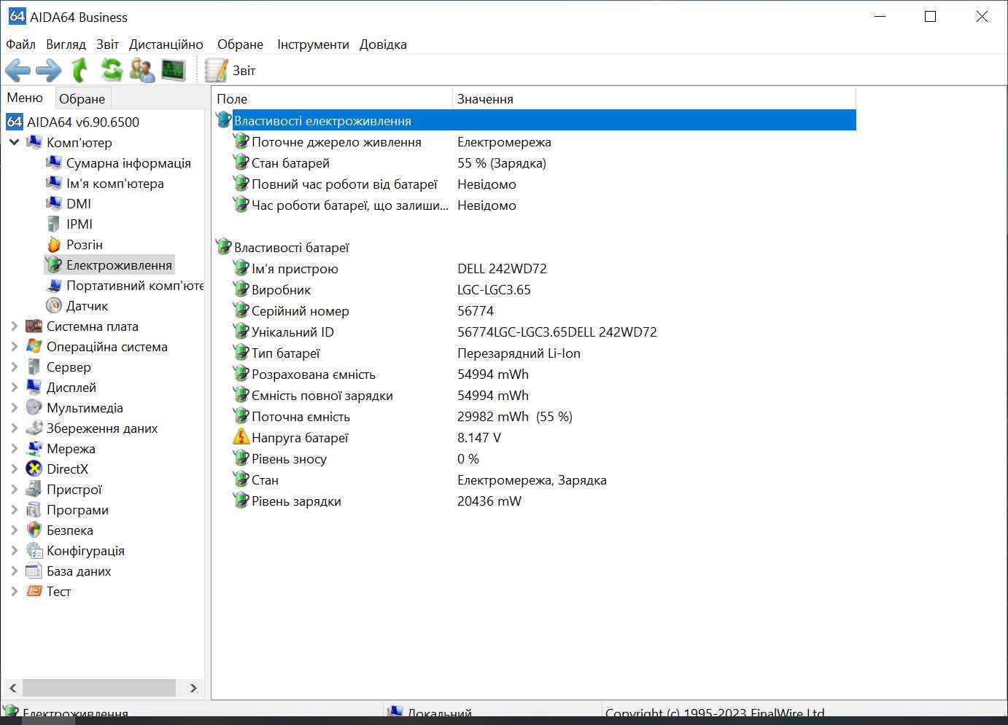Viewport: 1008px width, 725px height.
Task: Open the Інструменти menu
Action: [x=313, y=44]
